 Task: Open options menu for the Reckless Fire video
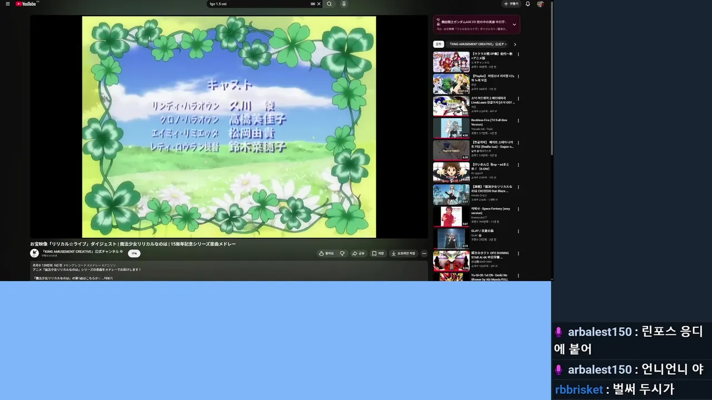[518, 121]
